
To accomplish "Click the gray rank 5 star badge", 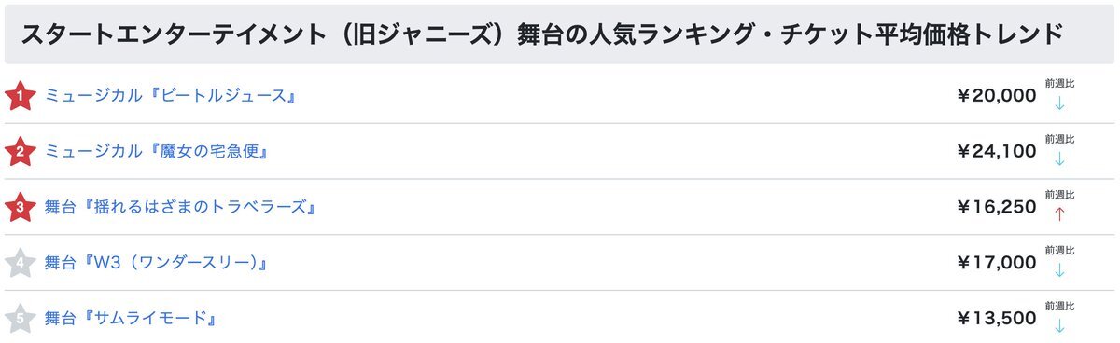I will point(20,319).
